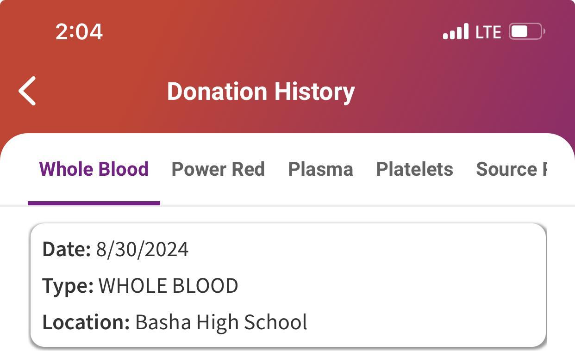Viewport: 575px width, 351px height.
Task: Click the bold Type: label
Action: pyautogui.click(x=68, y=286)
